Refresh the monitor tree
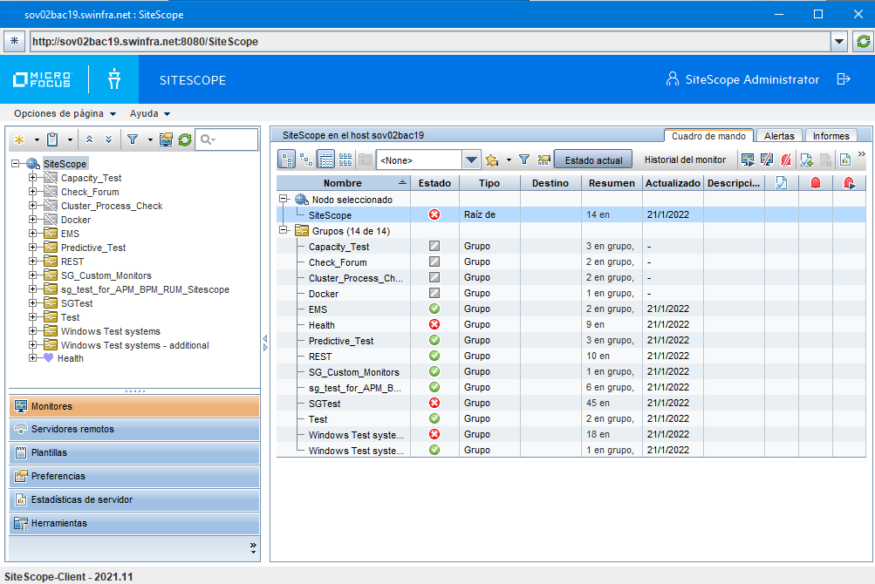 [x=183, y=139]
